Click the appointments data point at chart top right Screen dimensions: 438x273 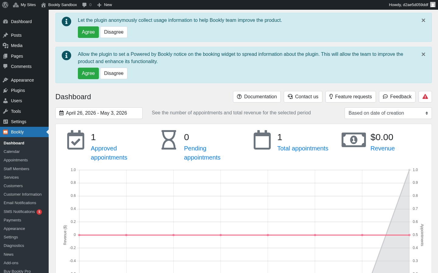409,170
